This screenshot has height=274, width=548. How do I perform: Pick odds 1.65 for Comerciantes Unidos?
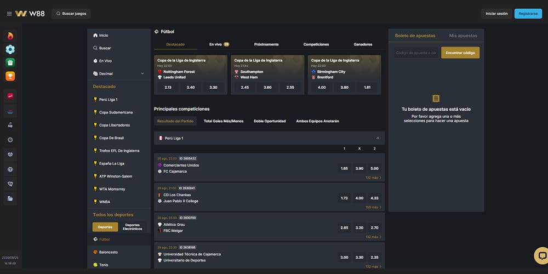[344, 168]
